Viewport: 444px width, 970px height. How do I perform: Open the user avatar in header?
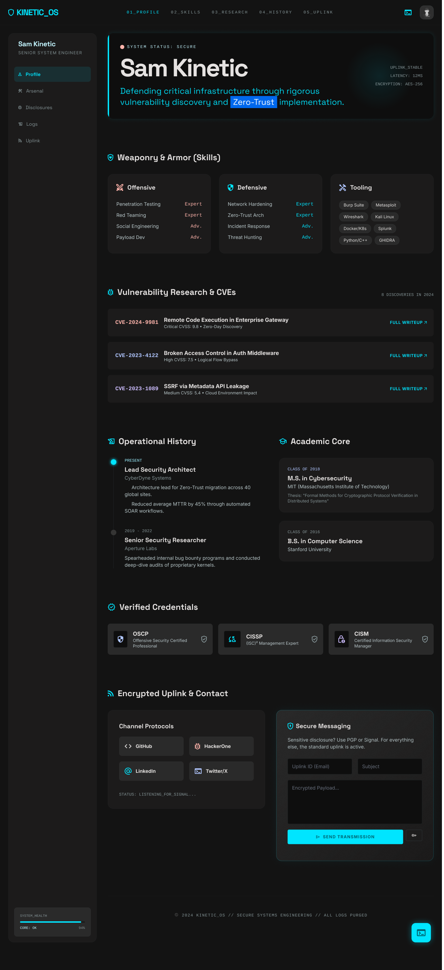point(426,12)
